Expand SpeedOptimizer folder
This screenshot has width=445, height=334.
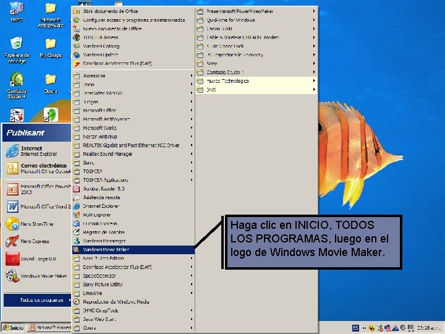(133, 276)
